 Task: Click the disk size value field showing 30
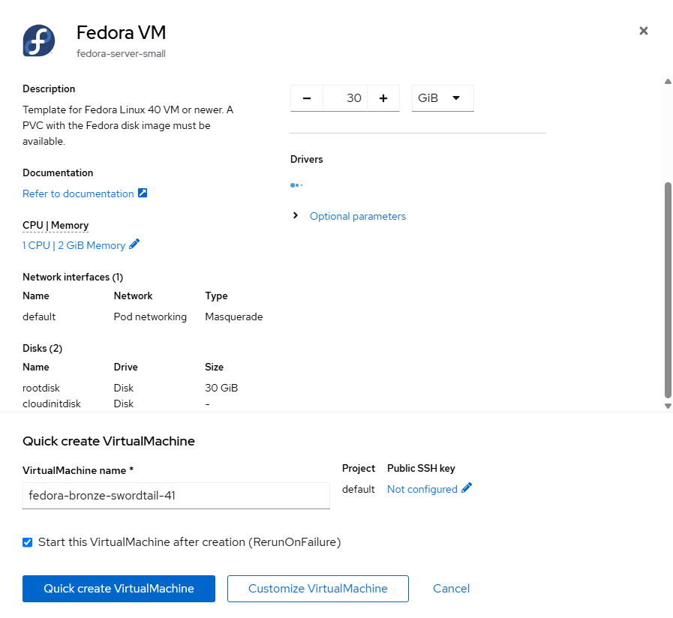click(x=345, y=98)
